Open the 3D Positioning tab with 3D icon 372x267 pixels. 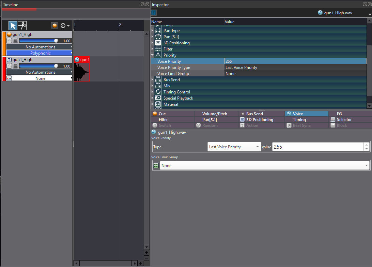pyautogui.click(x=261, y=119)
